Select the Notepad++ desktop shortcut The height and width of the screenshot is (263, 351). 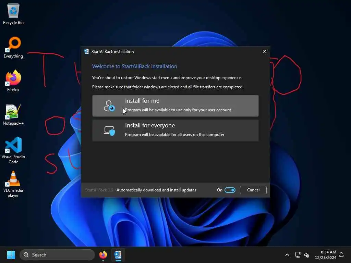(13, 114)
